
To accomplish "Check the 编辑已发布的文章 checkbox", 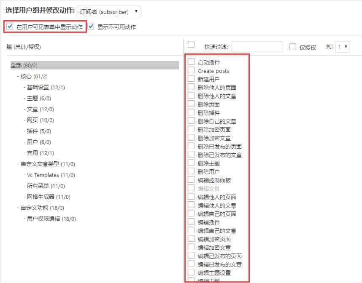I will pos(191,264).
